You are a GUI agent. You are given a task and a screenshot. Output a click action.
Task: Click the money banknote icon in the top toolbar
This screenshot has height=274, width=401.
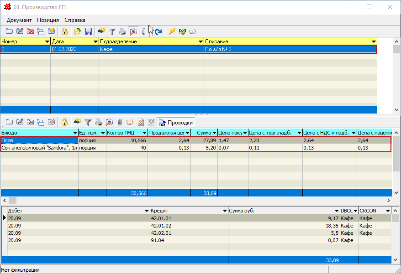click(x=182, y=31)
